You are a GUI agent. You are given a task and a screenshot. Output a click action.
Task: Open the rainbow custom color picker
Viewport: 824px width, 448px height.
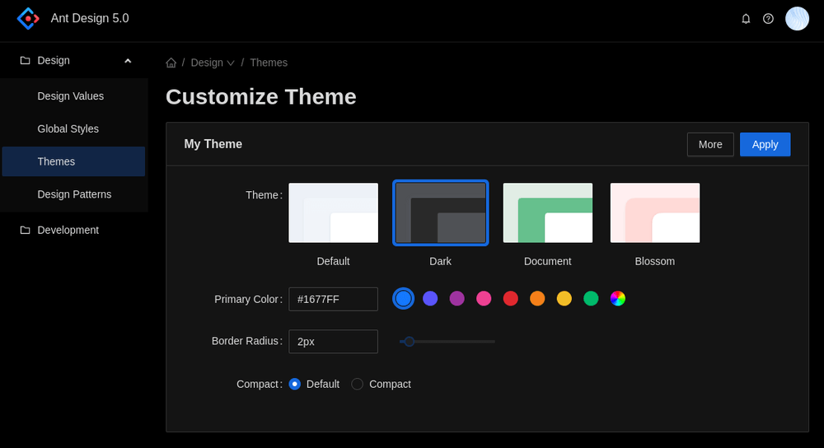(x=617, y=299)
